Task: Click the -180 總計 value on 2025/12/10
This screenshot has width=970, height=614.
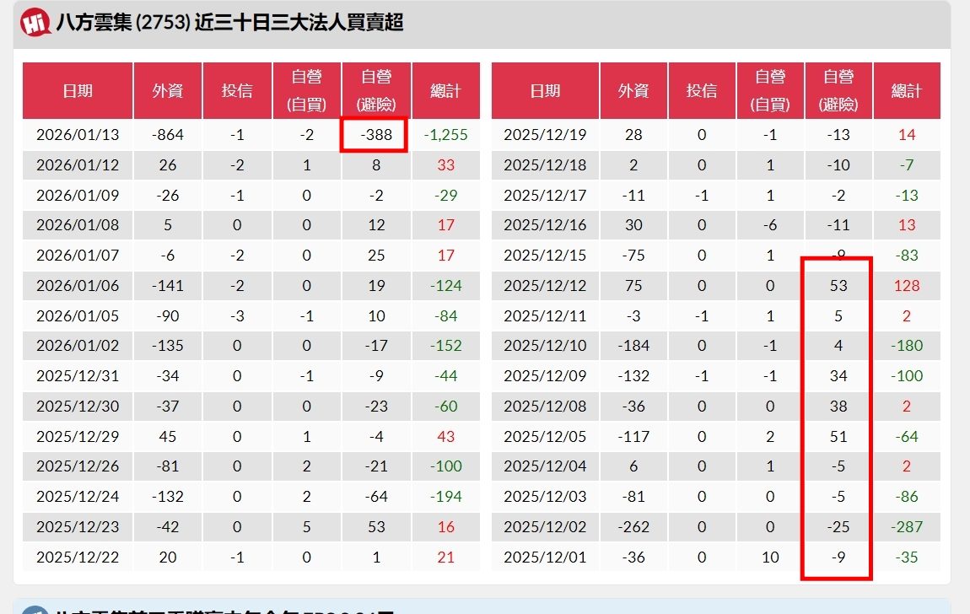Action: [907, 346]
